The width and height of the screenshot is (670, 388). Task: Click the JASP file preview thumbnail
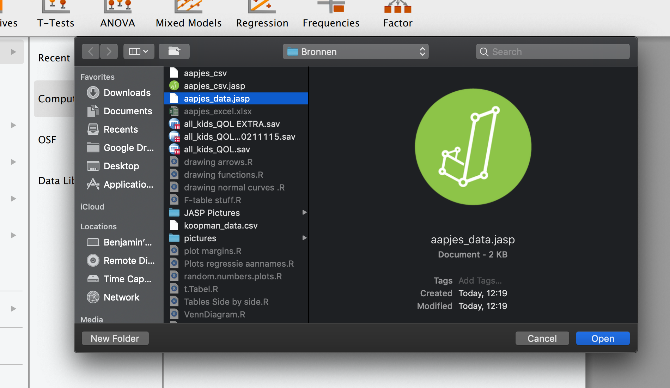(x=473, y=147)
